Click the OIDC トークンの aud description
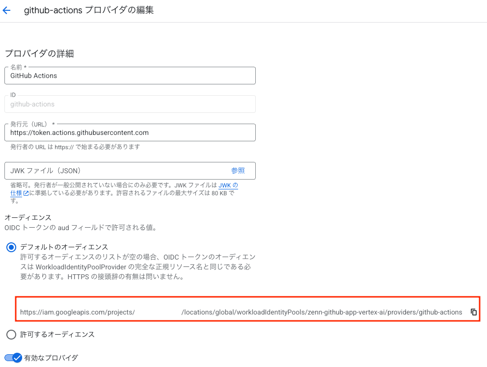 pos(81,228)
